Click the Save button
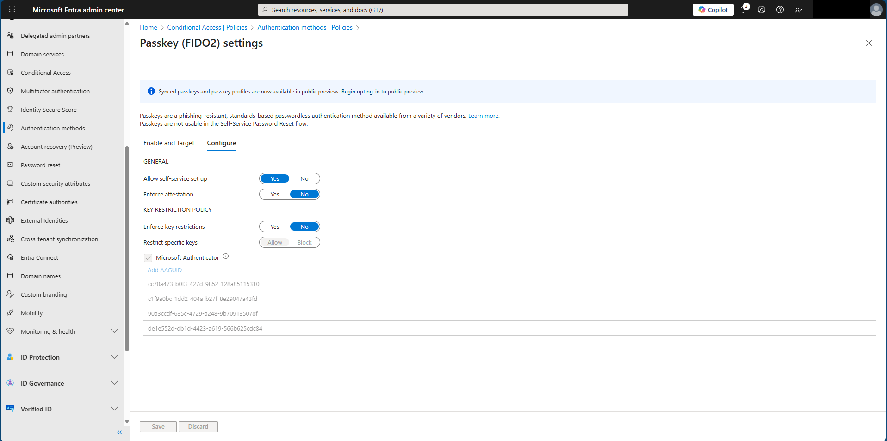The height and width of the screenshot is (441, 887). [158, 427]
